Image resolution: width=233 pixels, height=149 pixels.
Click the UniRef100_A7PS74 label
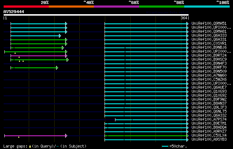pyautogui.click(x=209, y=120)
